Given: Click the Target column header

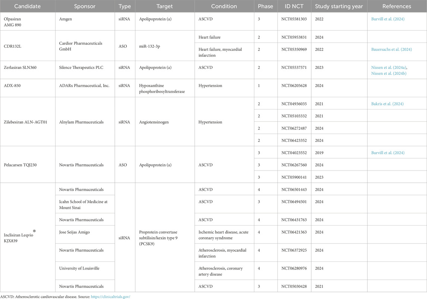Looking at the screenshot, I should [x=165, y=6].
